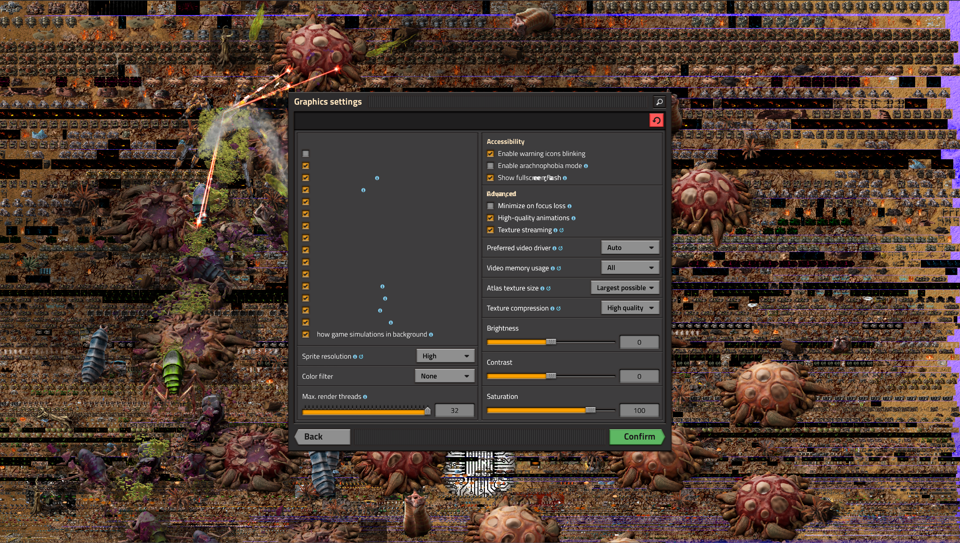Toggle Show fullscreen flash checkbox

[491, 178]
